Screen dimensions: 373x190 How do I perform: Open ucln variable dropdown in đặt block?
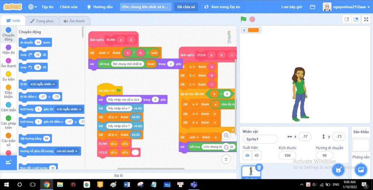[194, 137]
